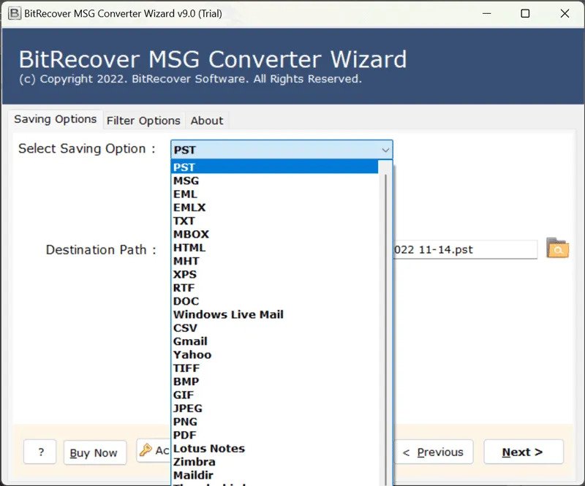Screen dimensions: 585x486
Task: Collapse the Select Saving Option combo box arrow
Action: pos(385,150)
